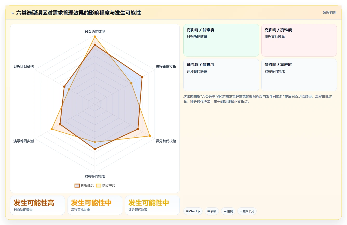Click 流程审批过重 inside the 高影响 / 高难度 card

tap(275, 37)
